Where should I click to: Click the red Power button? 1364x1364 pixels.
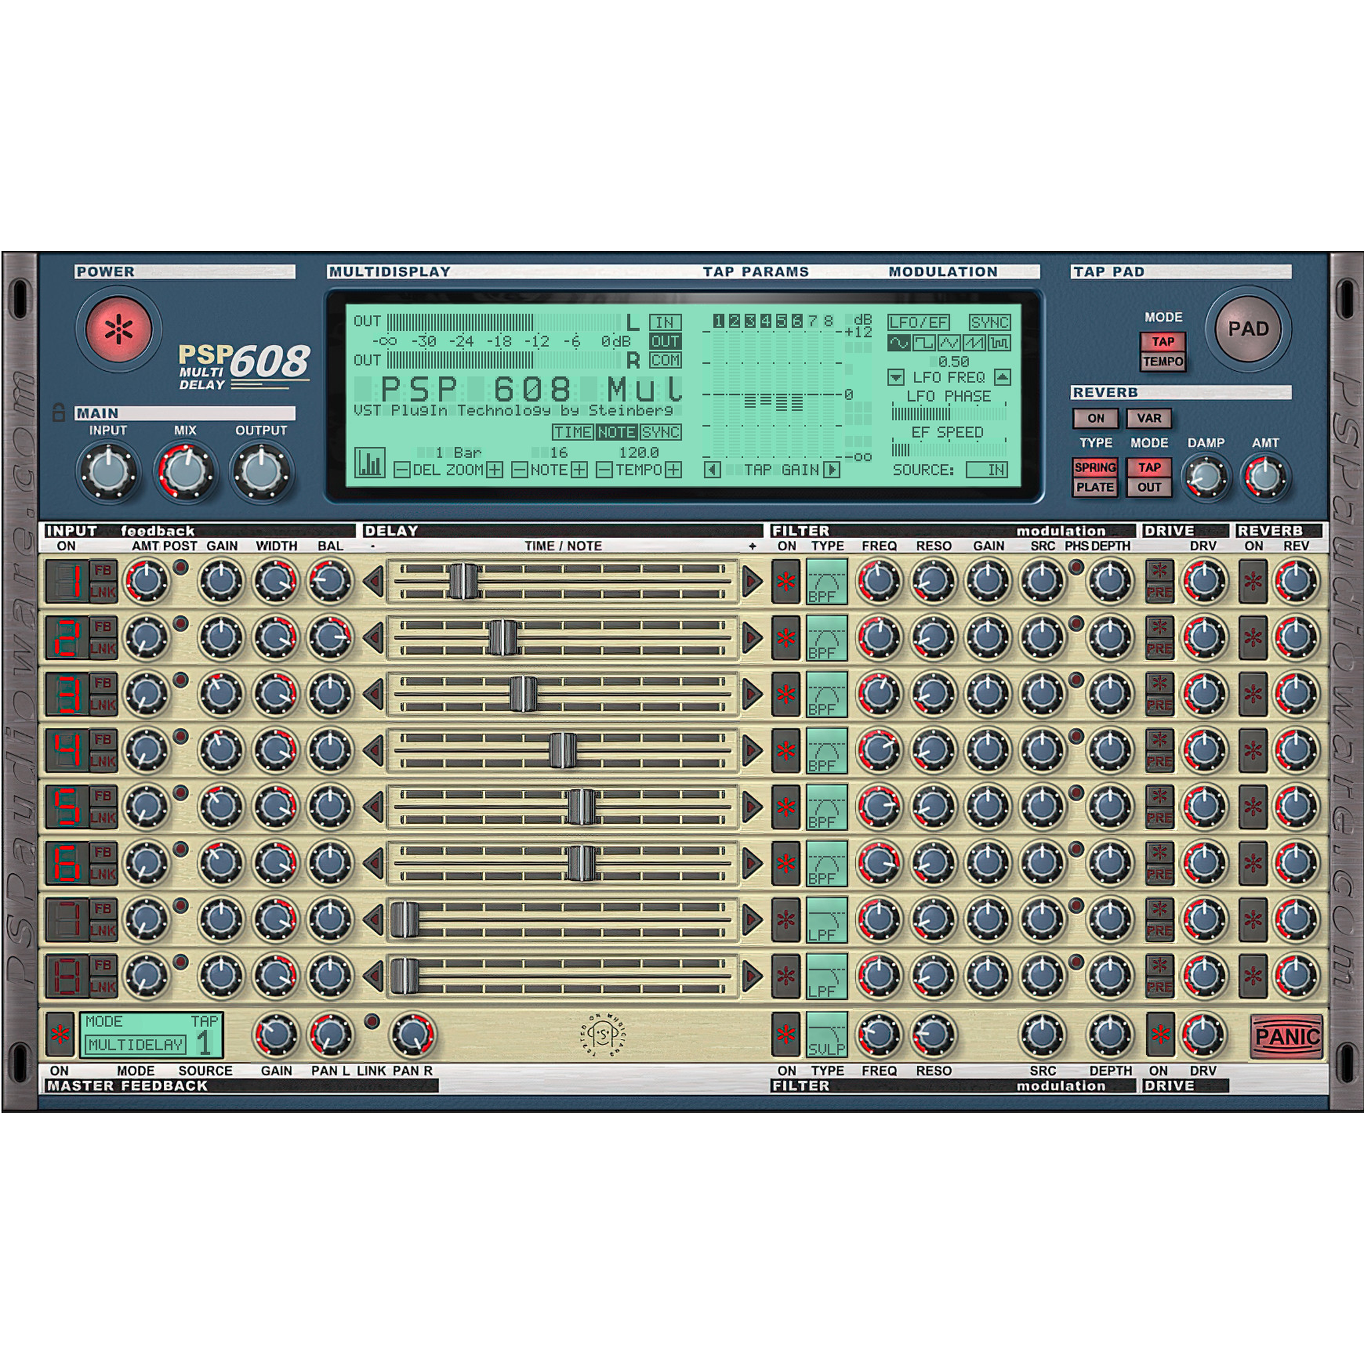pyautogui.click(x=118, y=329)
